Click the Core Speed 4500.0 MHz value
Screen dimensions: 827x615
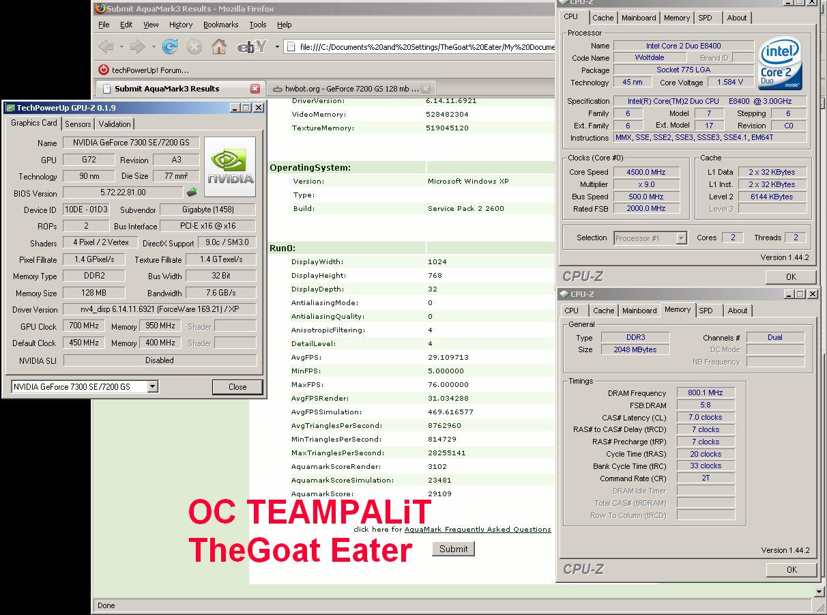647,172
